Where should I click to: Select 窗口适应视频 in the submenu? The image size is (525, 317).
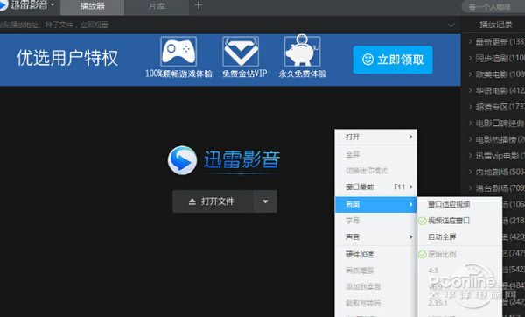[459, 204]
